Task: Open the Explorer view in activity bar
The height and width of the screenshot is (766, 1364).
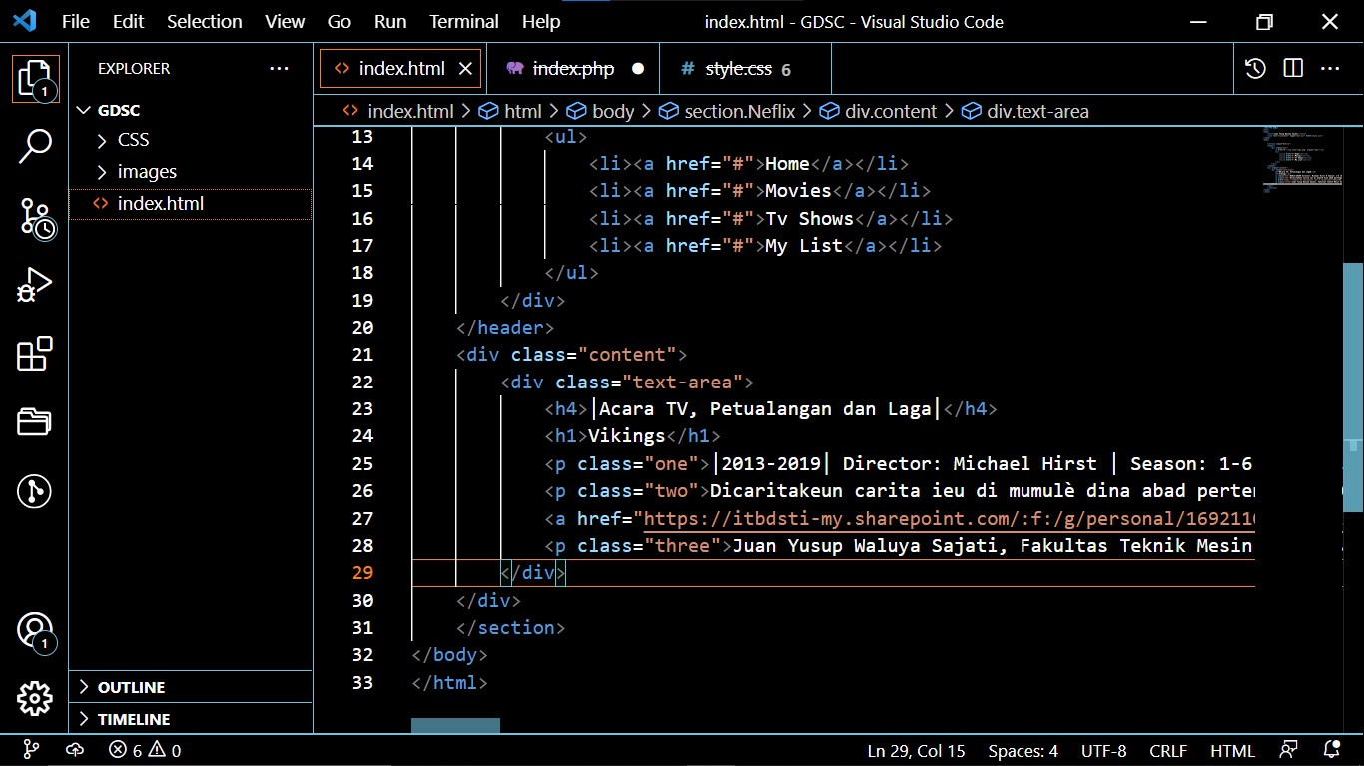Action: (34, 78)
